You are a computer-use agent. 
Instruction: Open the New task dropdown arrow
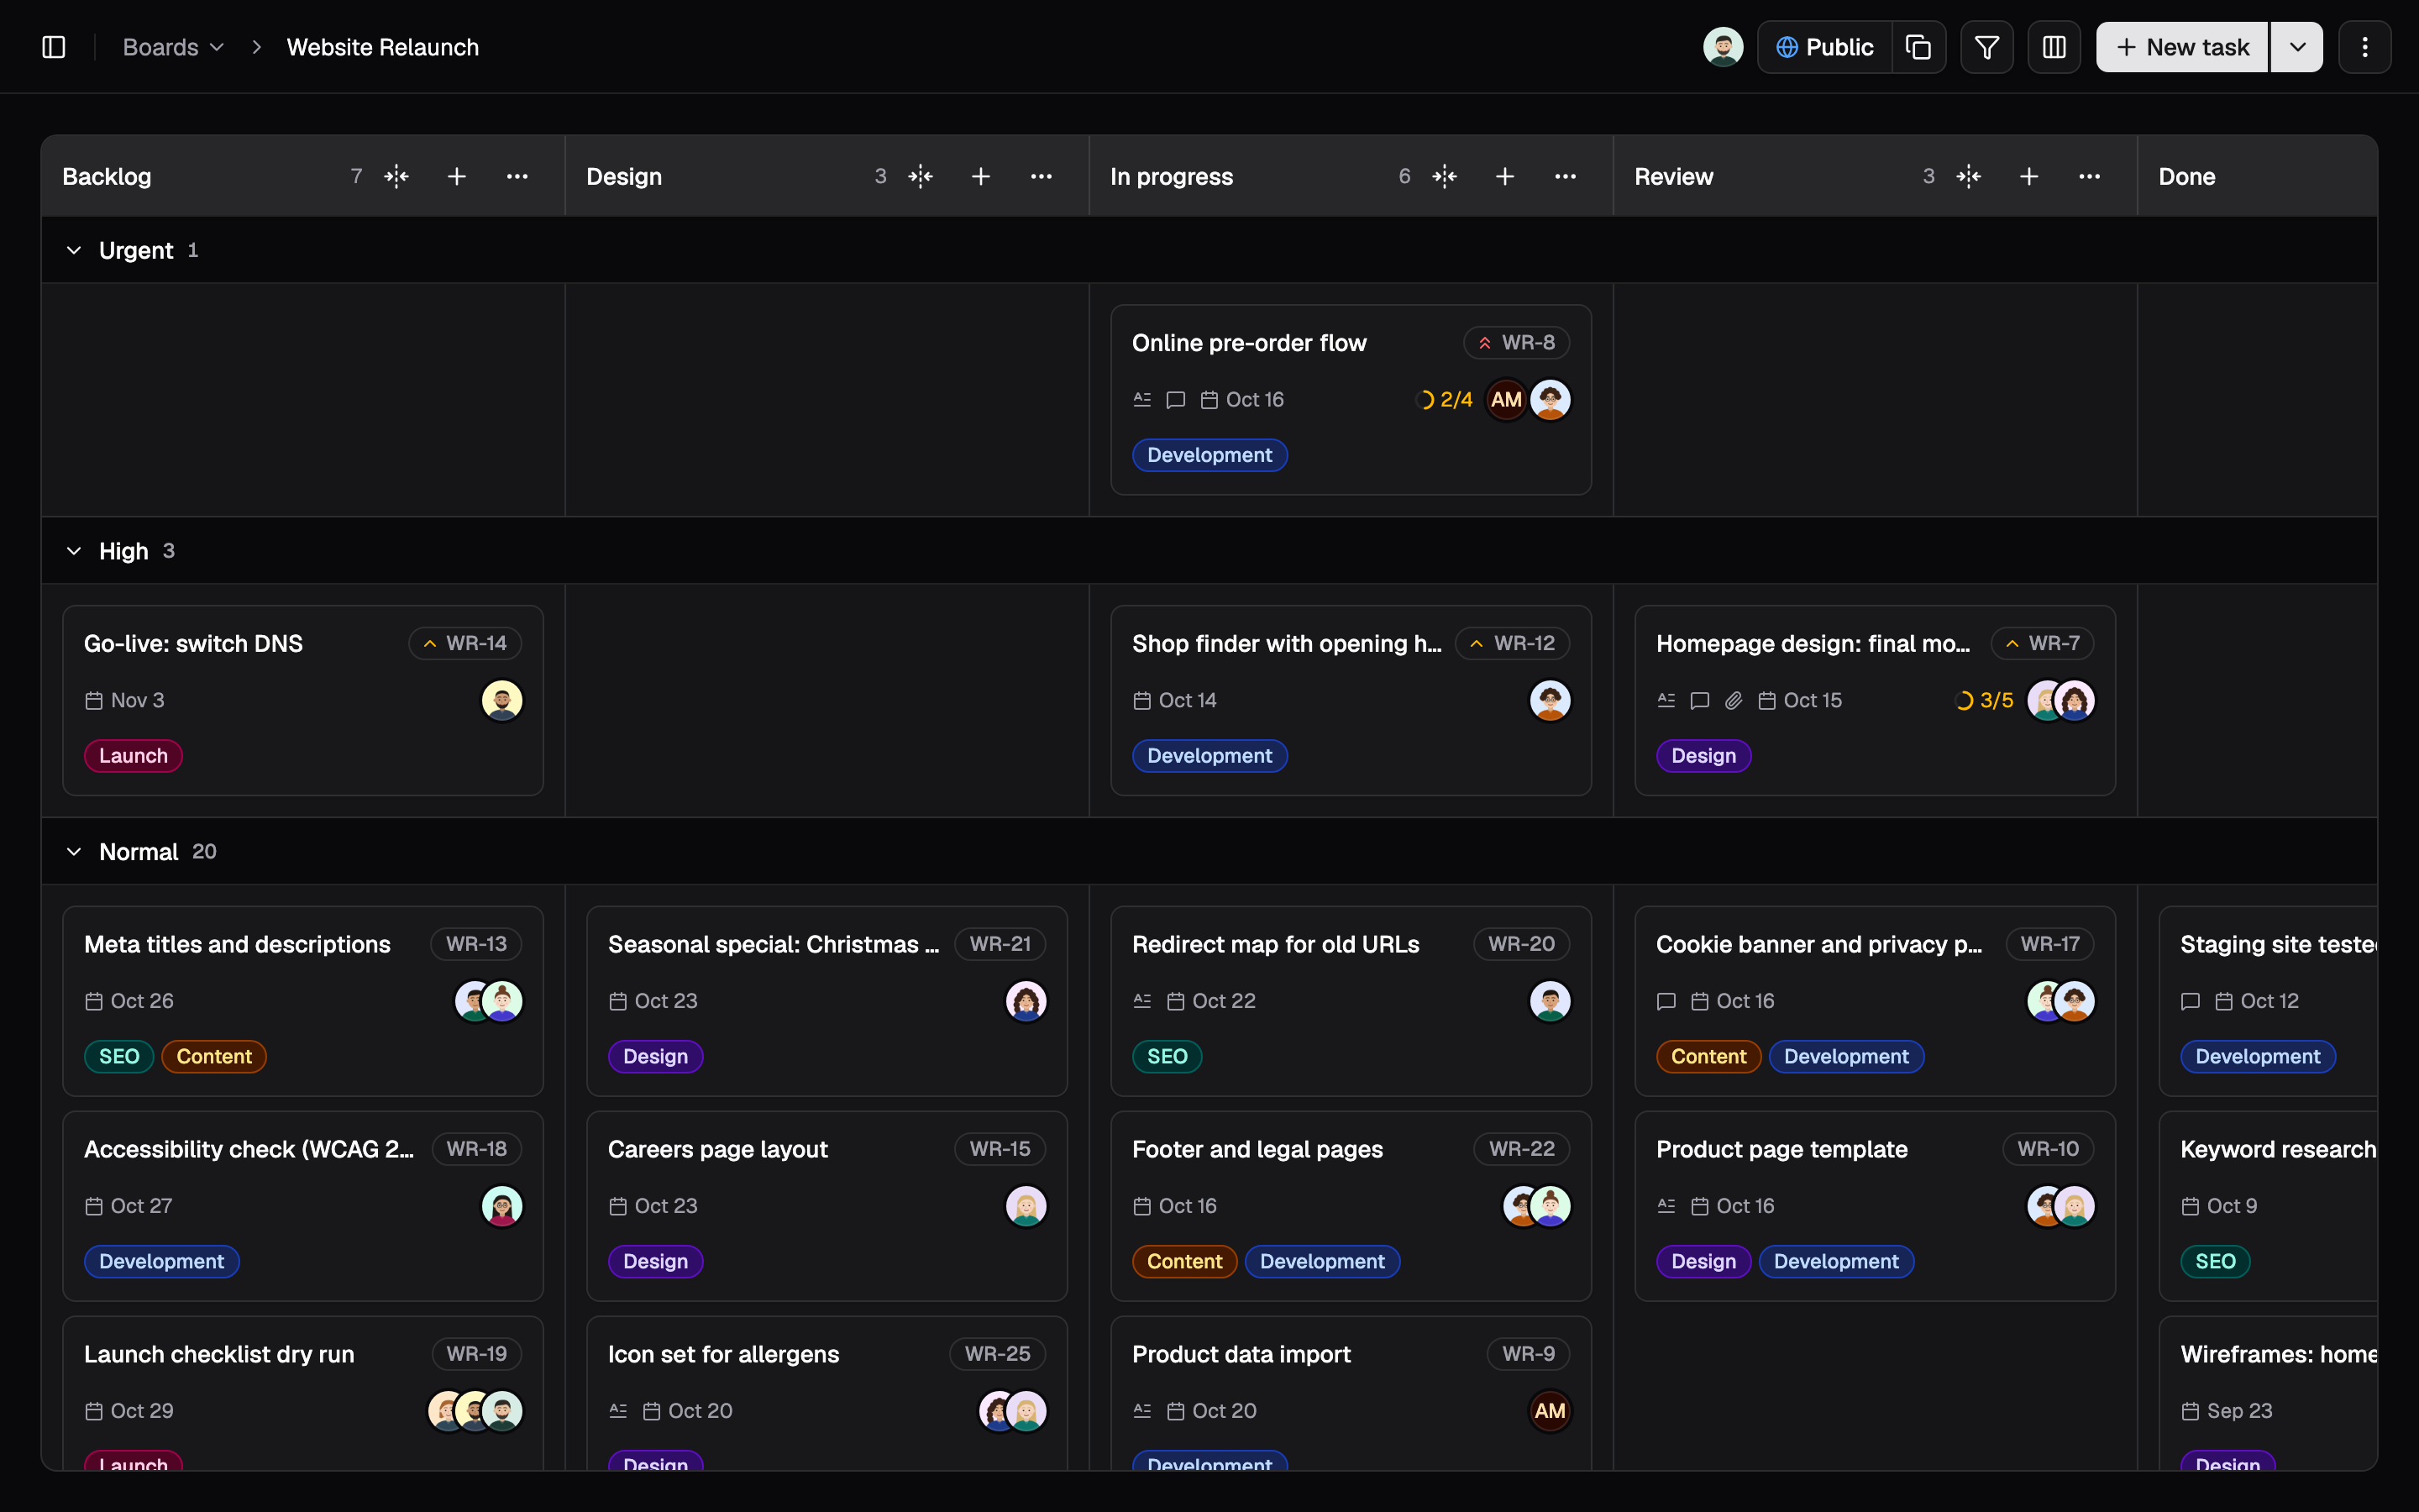tap(2297, 47)
